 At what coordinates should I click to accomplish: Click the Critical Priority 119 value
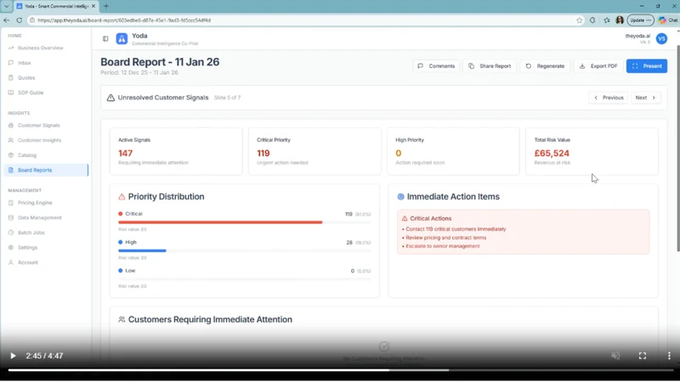tap(263, 154)
